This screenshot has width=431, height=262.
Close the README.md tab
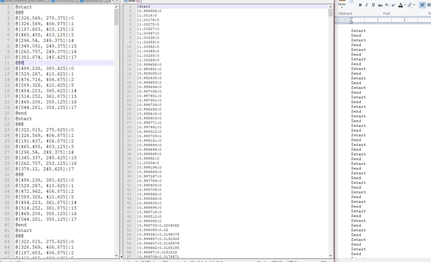[76, 1]
